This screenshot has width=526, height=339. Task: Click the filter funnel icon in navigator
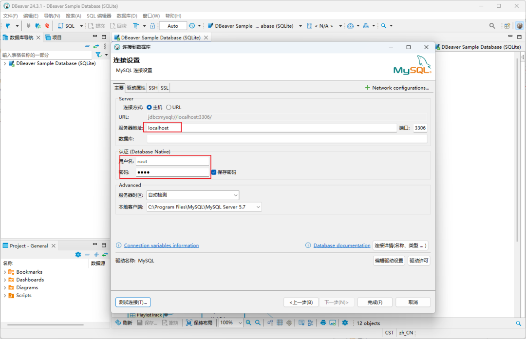point(98,55)
